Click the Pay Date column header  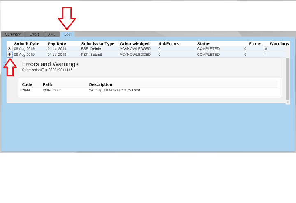pos(57,43)
